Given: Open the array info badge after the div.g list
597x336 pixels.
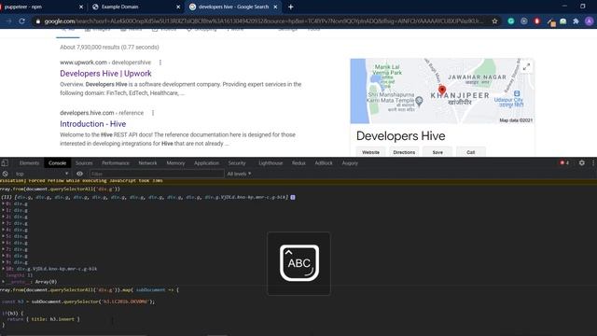Looking at the screenshot, I should click(293, 197).
